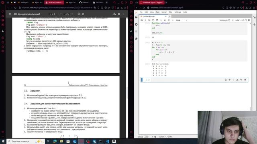Insert a cell above the active cell
257x144 pixels.
tap(237, 80)
